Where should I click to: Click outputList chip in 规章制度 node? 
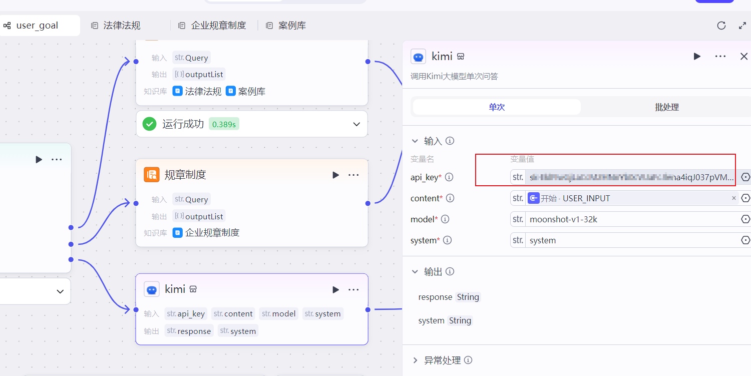[x=199, y=216]
